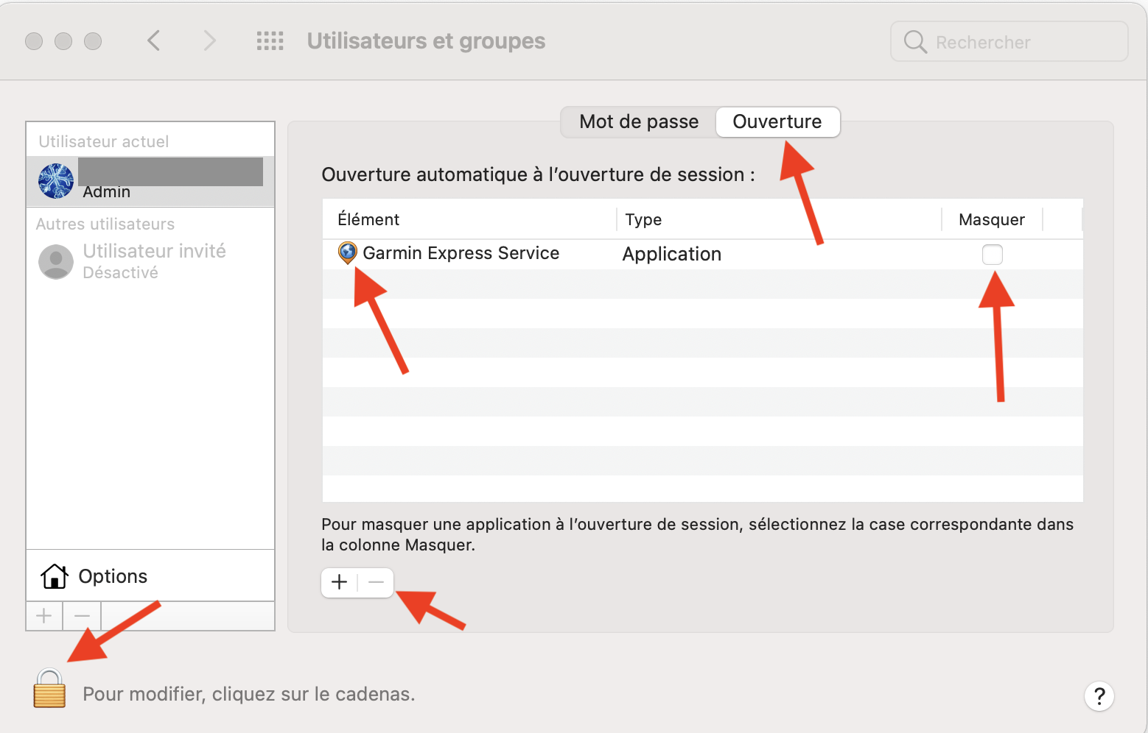The height and width of the screenshot is (733, 1148).
Task: Add a login item with plus button
Action: (340, 583)
